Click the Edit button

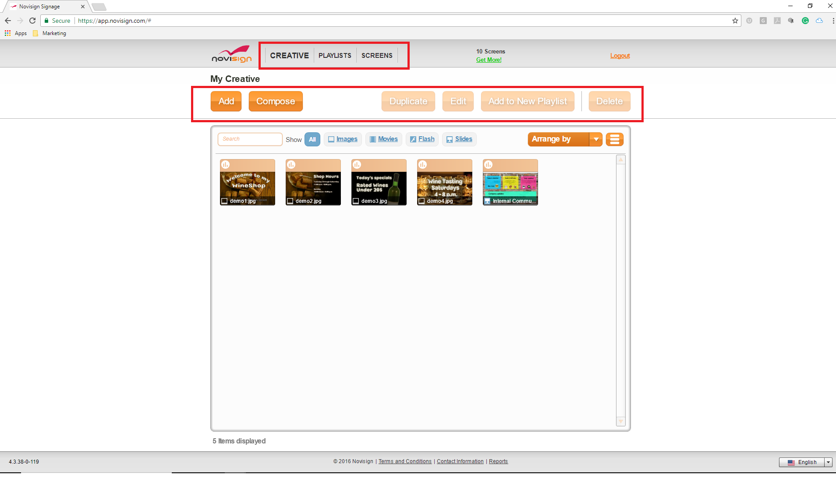pos(458,101)
